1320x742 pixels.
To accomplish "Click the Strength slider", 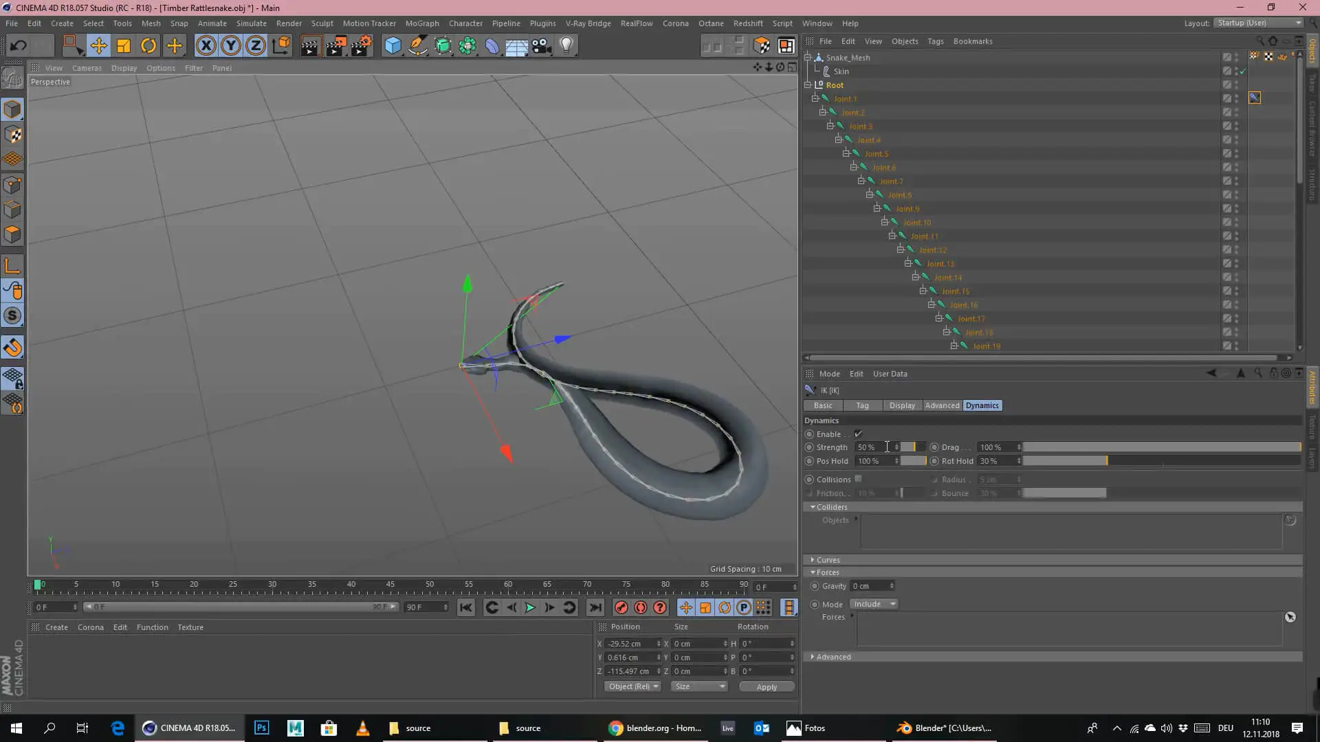I will pos(913,447).
